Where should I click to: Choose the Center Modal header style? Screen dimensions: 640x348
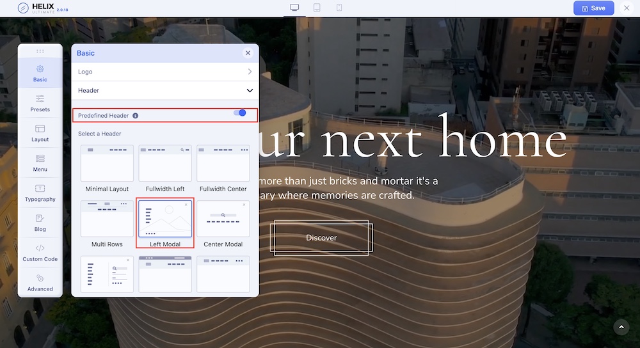click(223, 219)
